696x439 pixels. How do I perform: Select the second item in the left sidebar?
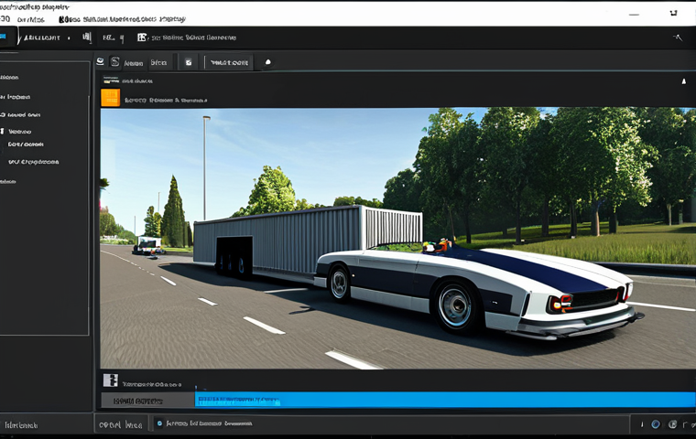pos(16,97)
